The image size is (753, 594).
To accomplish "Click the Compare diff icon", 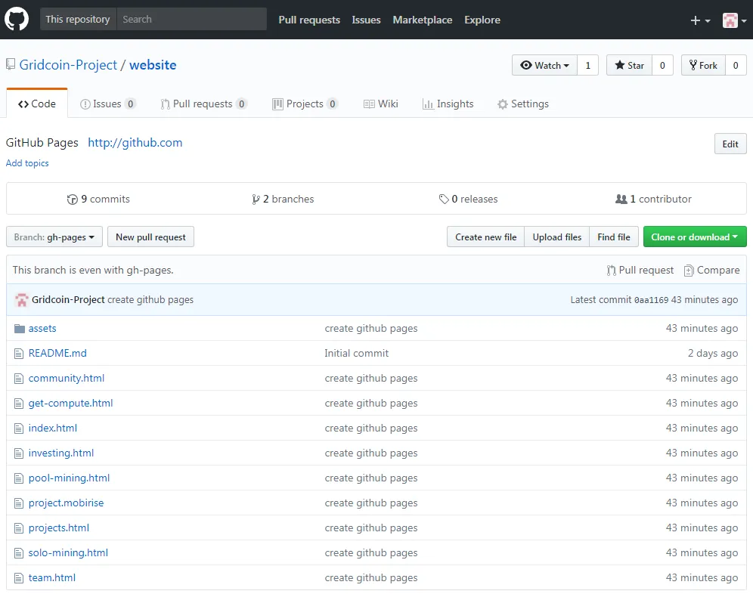I will tap(689, 271).
